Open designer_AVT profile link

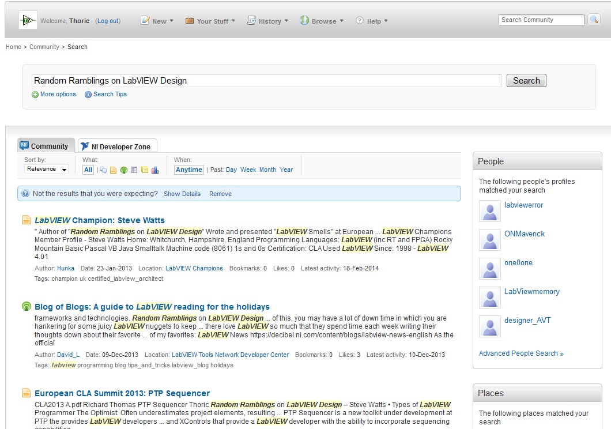(x=527, y=320)
